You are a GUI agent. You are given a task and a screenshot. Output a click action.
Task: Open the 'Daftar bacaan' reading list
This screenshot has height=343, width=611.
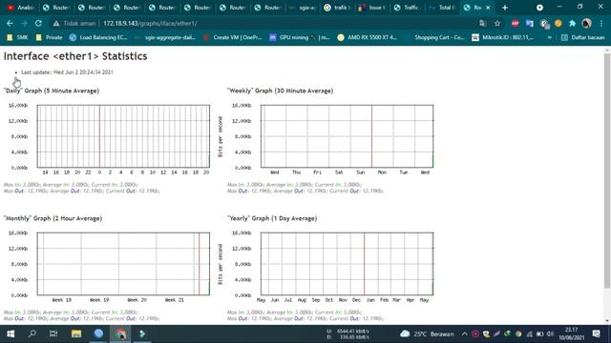coord(583,37)
